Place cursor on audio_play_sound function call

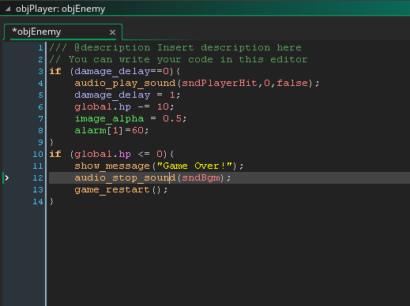coord(125,84)
